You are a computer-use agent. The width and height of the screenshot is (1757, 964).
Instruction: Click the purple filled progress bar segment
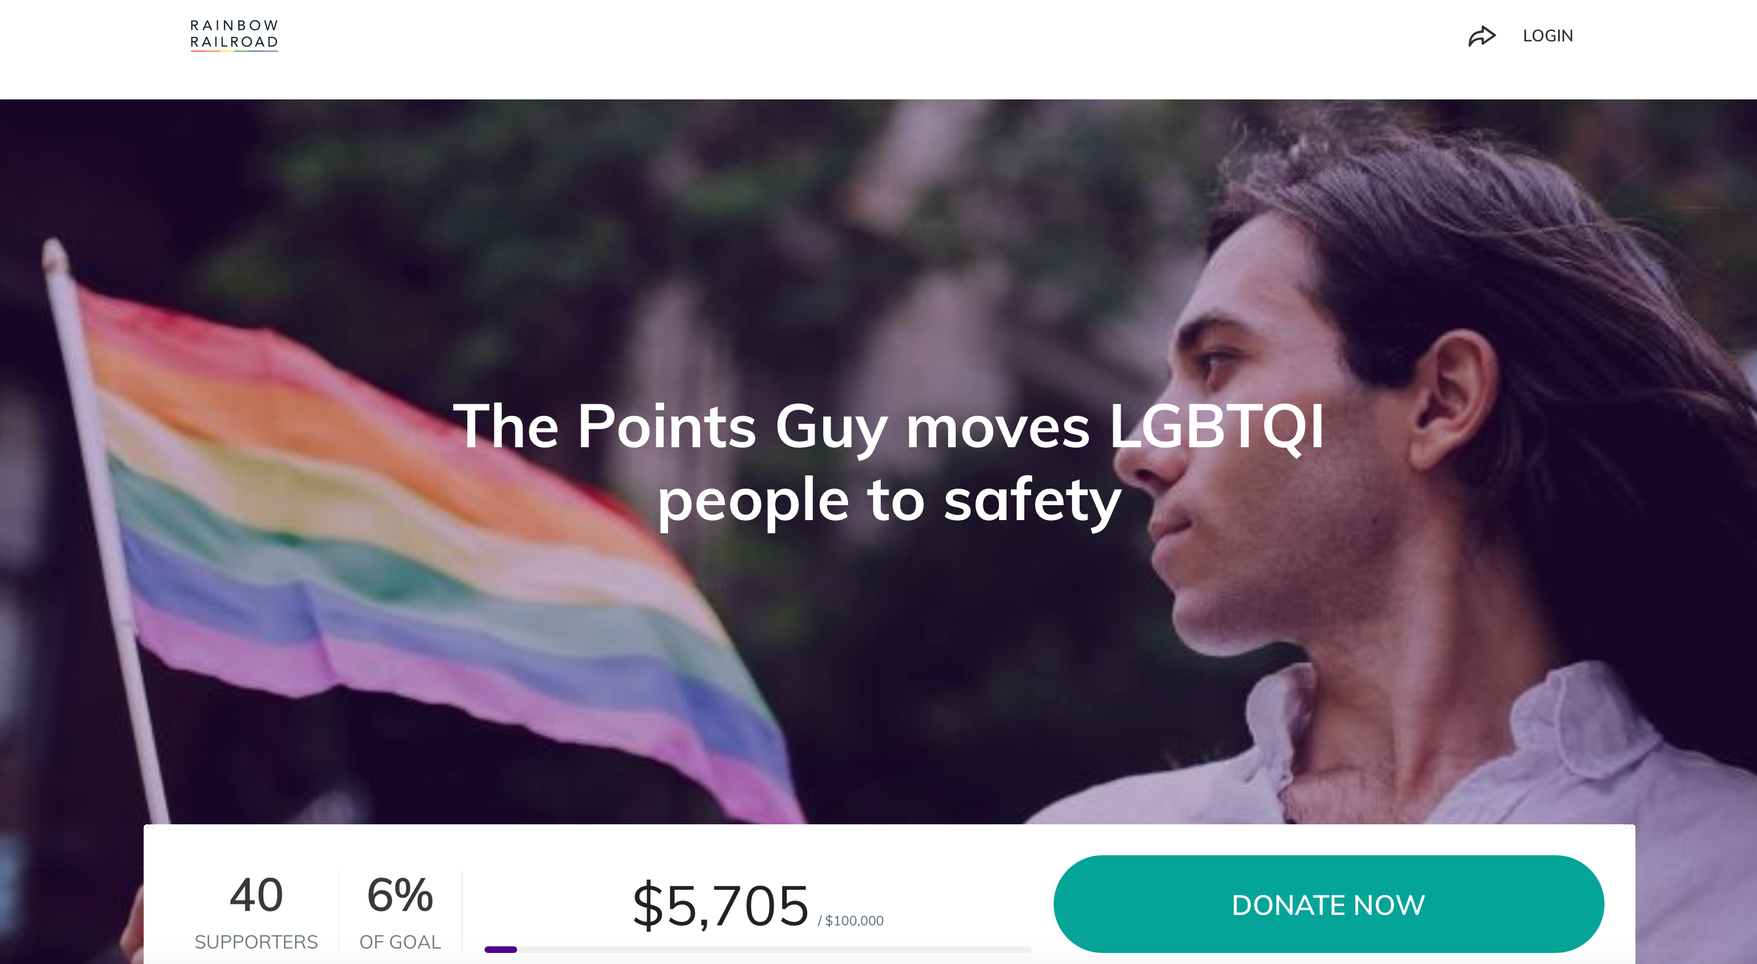[501, 949]
